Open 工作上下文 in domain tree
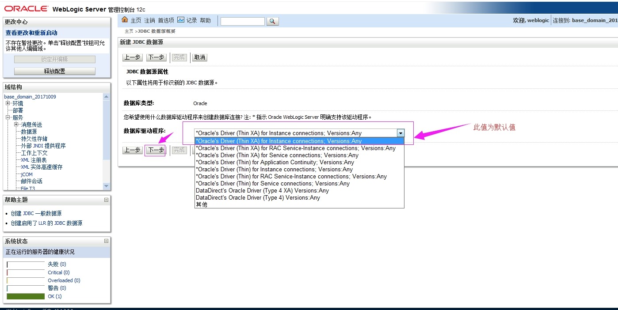Screen dimensions: 618x310 tap(34, 153)
